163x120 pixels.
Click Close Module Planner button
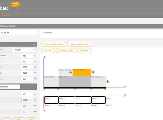click(54, 44)
